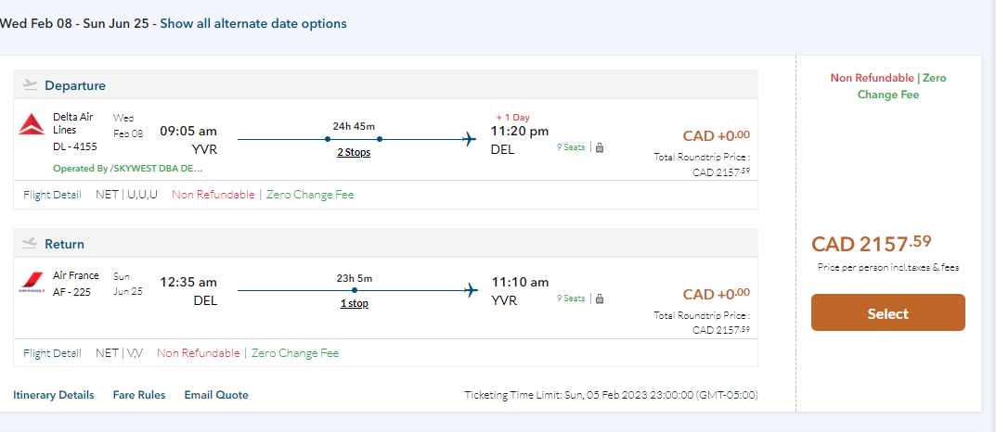This screenshot has width=996, height=432.
Task: Click the baggage icon on the departure flight
Action: pyautogui.click(x=600, y=147)
